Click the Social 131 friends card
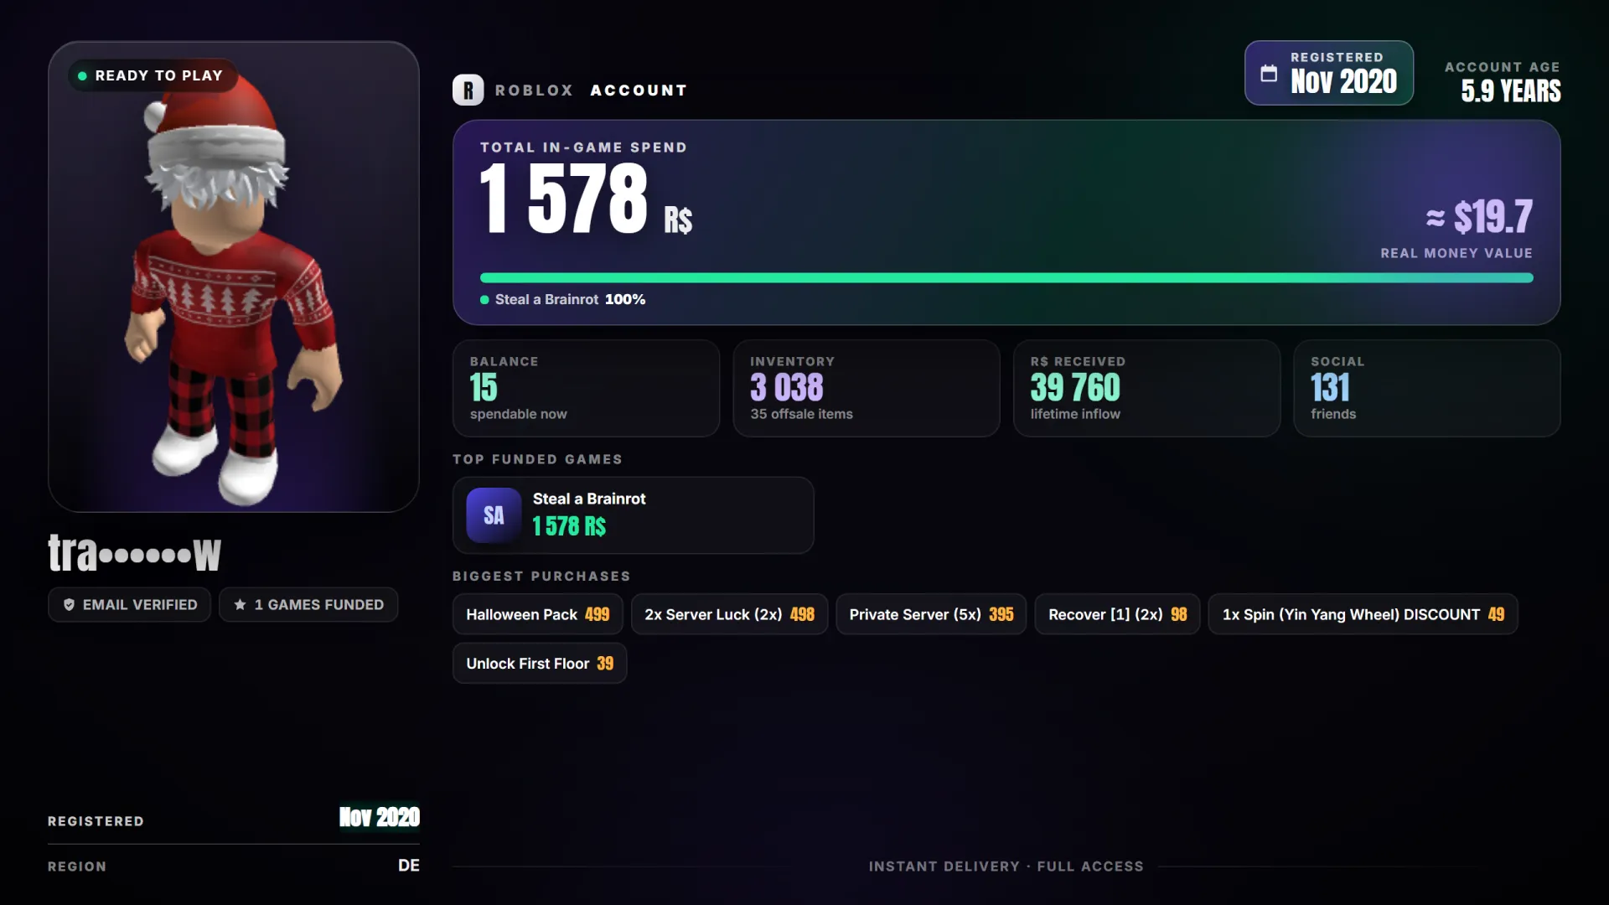The height and width of the screenshot is (905, 1609). coord(1426,388)
